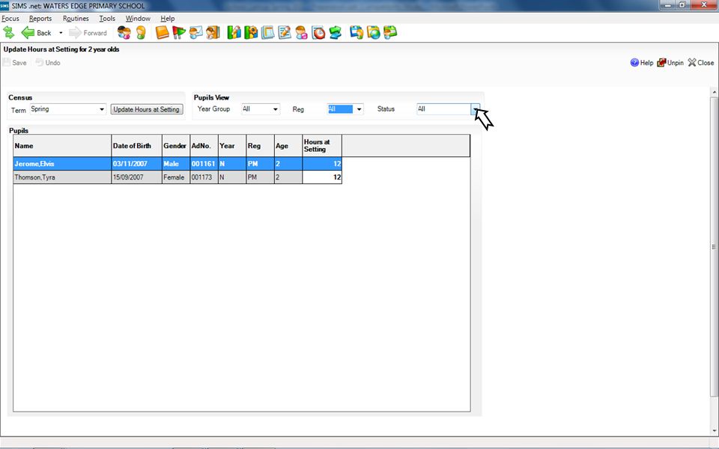Click the green bars with gear icon
The height and width of the screenshot is (449, 719).
(x=251, y=32)
